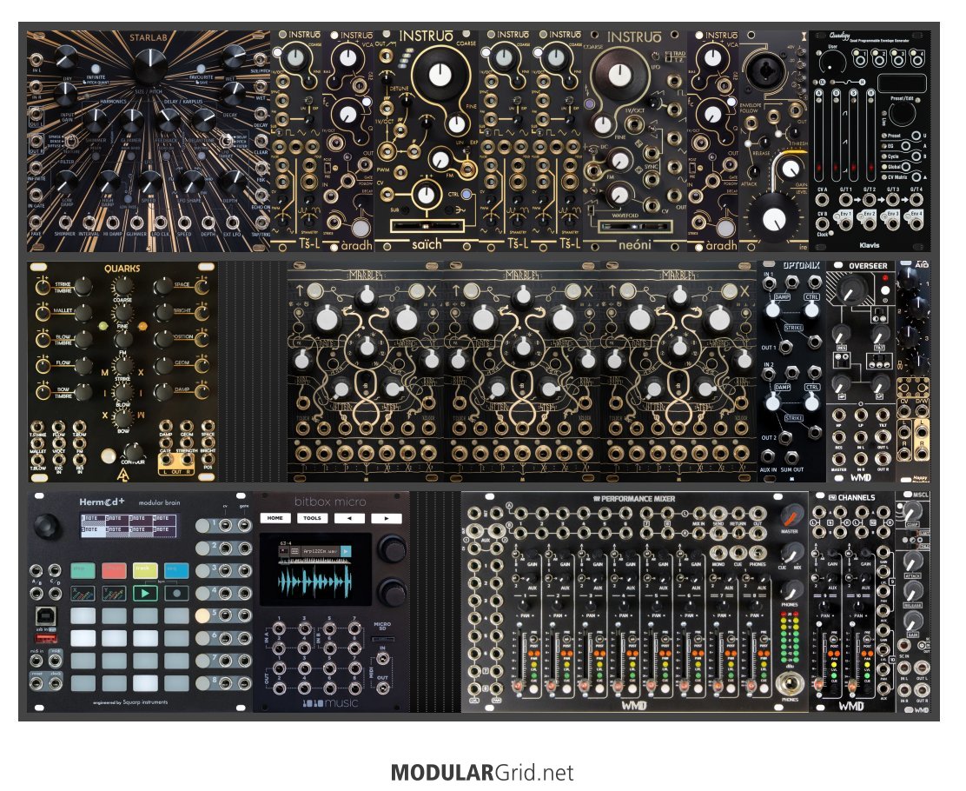Tap the Arp122Cm.wav filename on bitbox screen

[x=321, y=551]
